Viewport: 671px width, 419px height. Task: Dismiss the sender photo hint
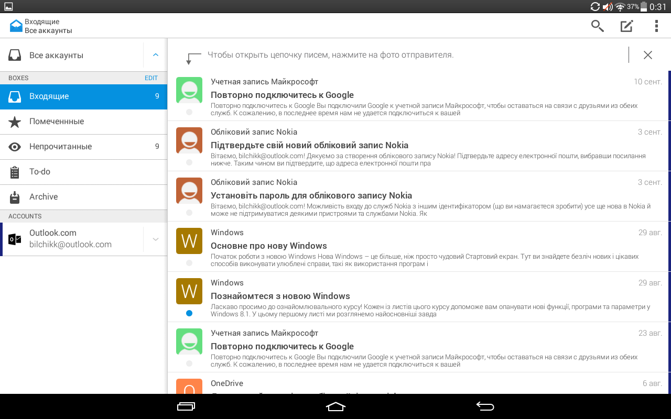click(648, 55)
